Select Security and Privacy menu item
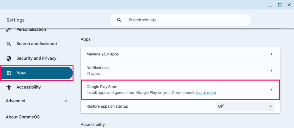Image resolution: width=294 pixels, height=128 pixels. [x=36, y=58]
